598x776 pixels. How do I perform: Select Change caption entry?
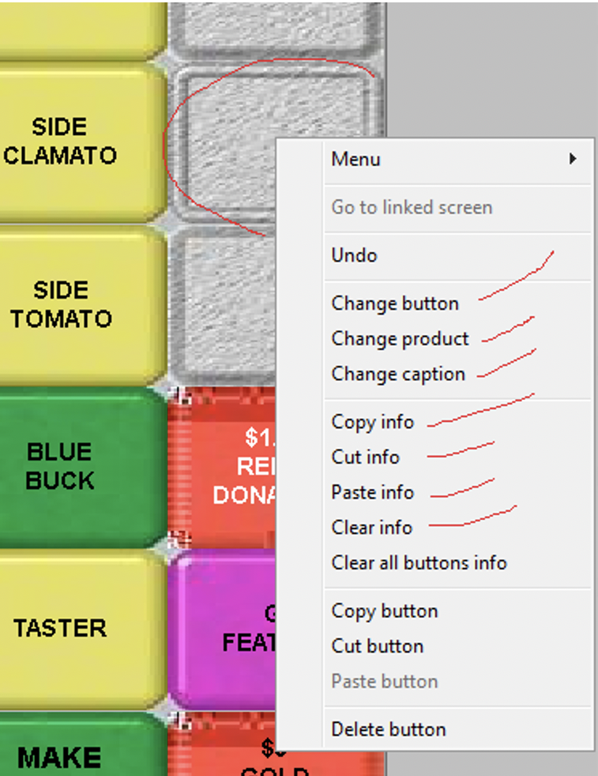398,374
